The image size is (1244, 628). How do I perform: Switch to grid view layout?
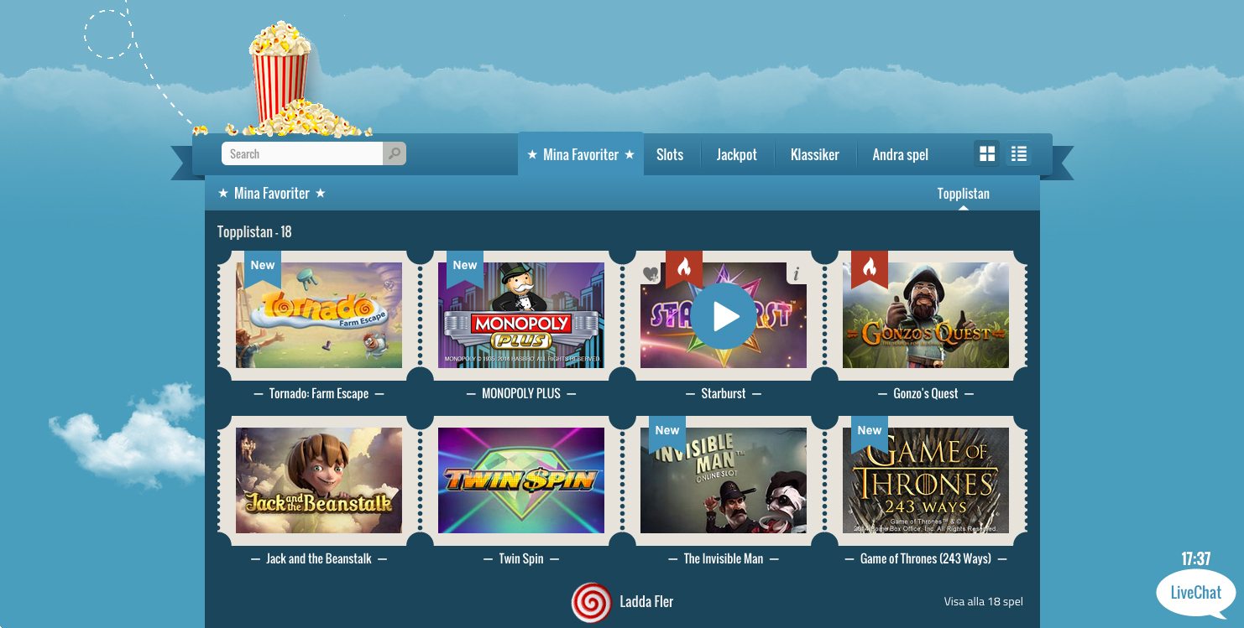[987, 153]
